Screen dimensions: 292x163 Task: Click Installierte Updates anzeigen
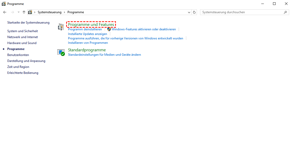click(88, 34)
